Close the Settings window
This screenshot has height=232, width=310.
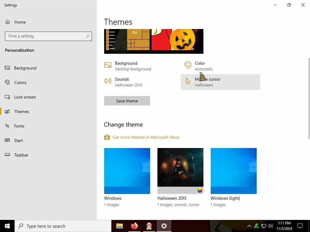pos(303,5)
